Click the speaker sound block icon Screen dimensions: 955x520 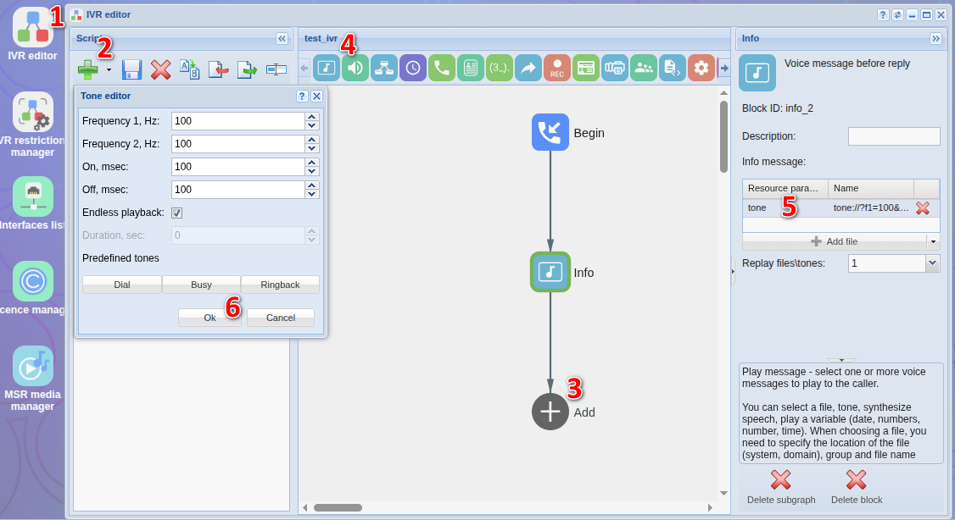pyautogui.click(x=355, y=68)
